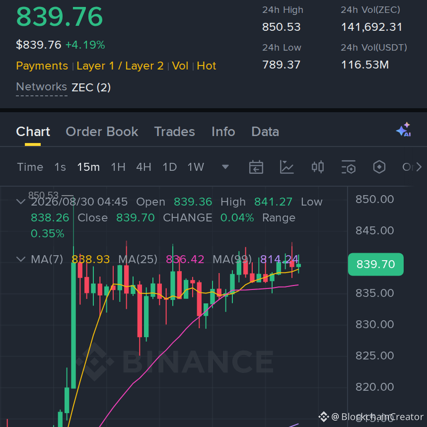Open the Hot category tag
Viewport: 427px width, 427px height.
pyautogui.click(x=206, y=66)
